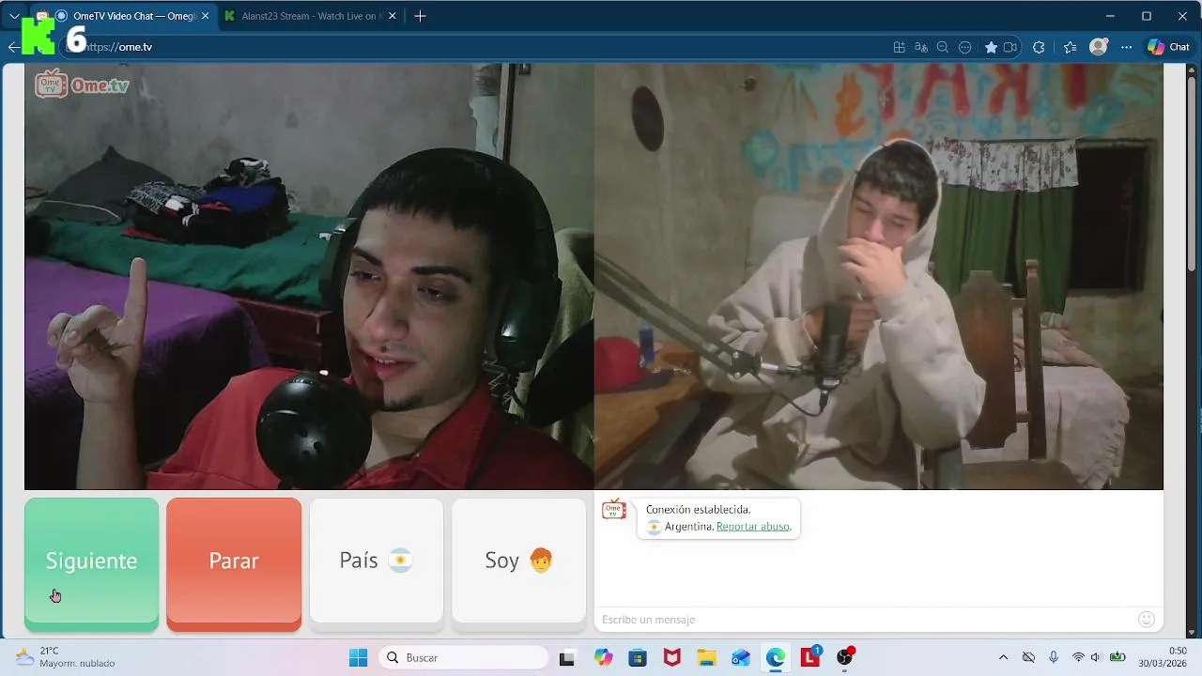Open Wi-Fi network settings in tray
The height and width of the screenshot is (676, 1202).
pos(1078,657)
